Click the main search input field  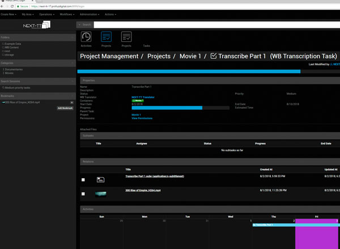[217, 25]
